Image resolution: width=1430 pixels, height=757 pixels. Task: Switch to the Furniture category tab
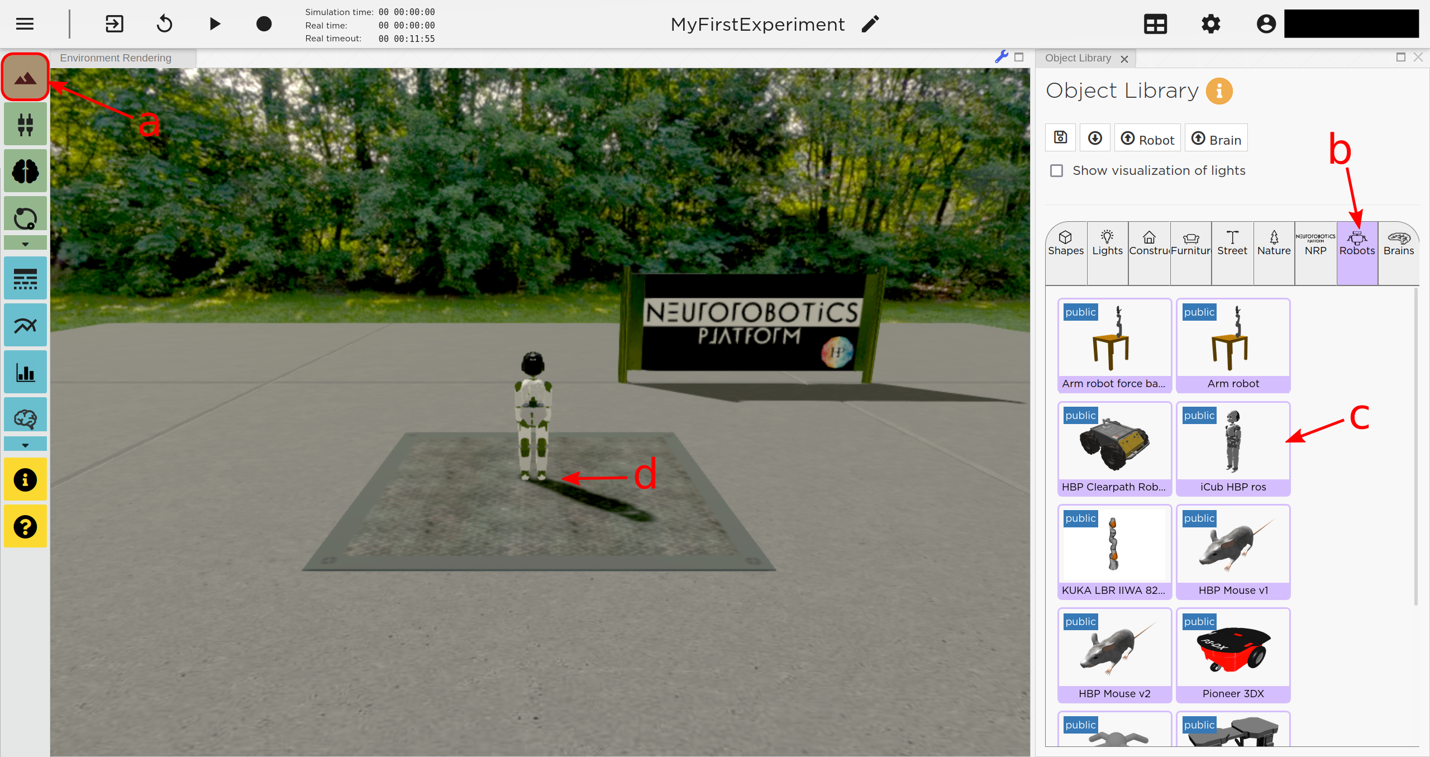click(1191, 254)
